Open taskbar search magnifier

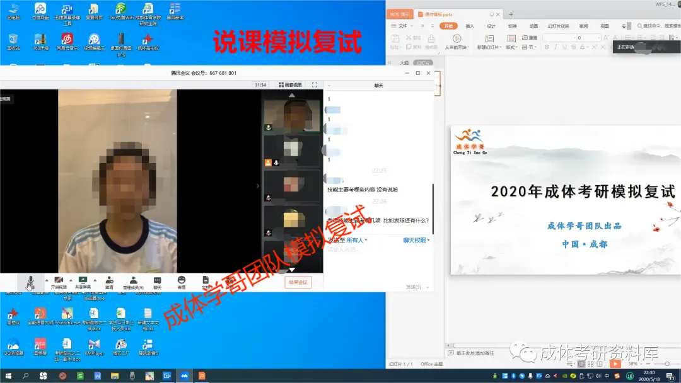[x=25, y=376]
